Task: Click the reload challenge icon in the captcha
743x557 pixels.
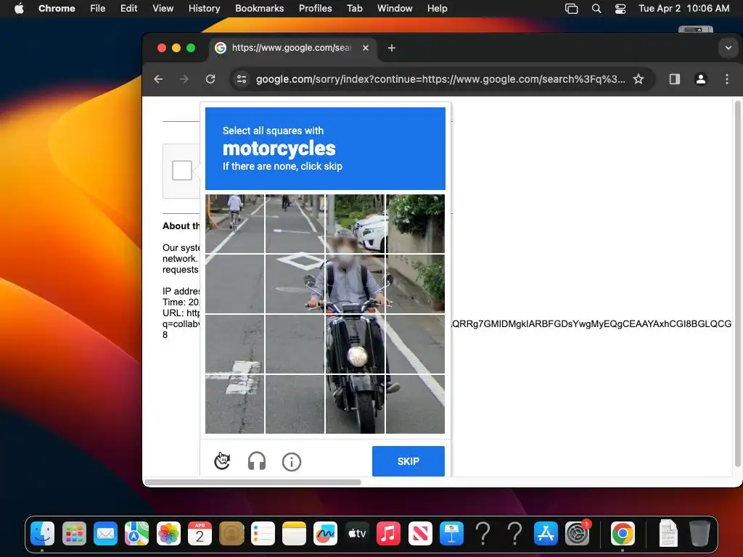Action: pyautogui.click(x=222, y=461)
